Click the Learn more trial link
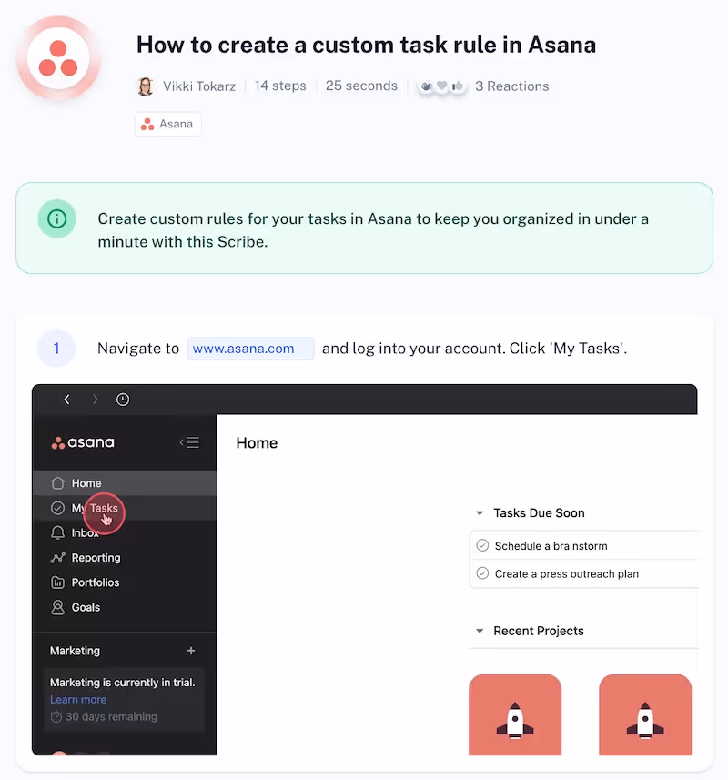Screen dimensions: 728x780 [x=78, y=699]
